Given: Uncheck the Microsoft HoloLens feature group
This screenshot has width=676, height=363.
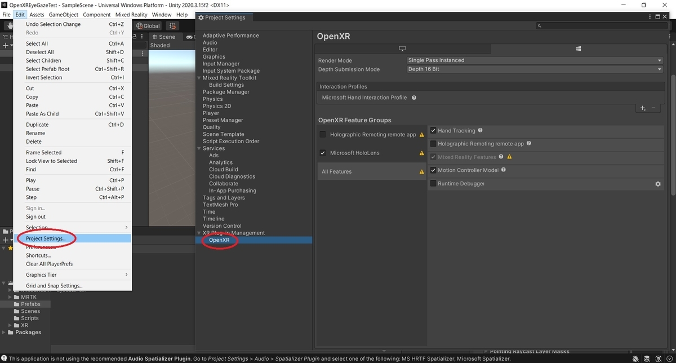Looking at the screenshot, I should click(x=323, y=153).
